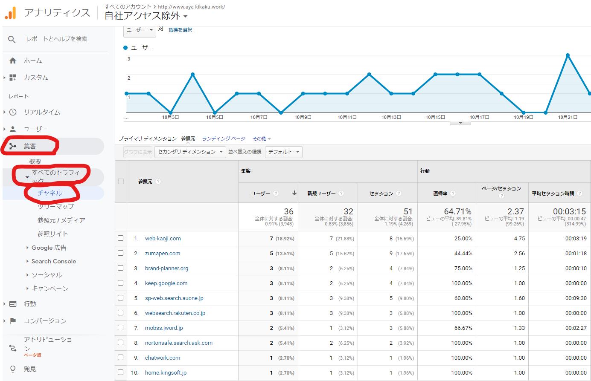Click the すべてのアカウント breadcrumb
591x381 pixels.
coord(128,7)
